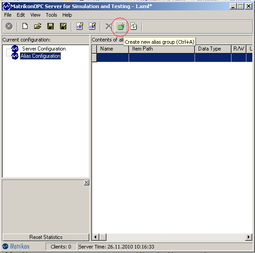The height and width of the screenshot is (253, 255).
Task: Click the Matrikon logo in status bar
Action: (x=16, y=247)
